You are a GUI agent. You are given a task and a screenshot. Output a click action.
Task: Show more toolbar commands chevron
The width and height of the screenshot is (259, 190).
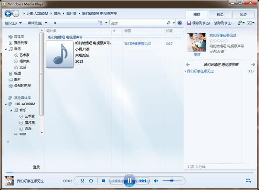[55, 23]
